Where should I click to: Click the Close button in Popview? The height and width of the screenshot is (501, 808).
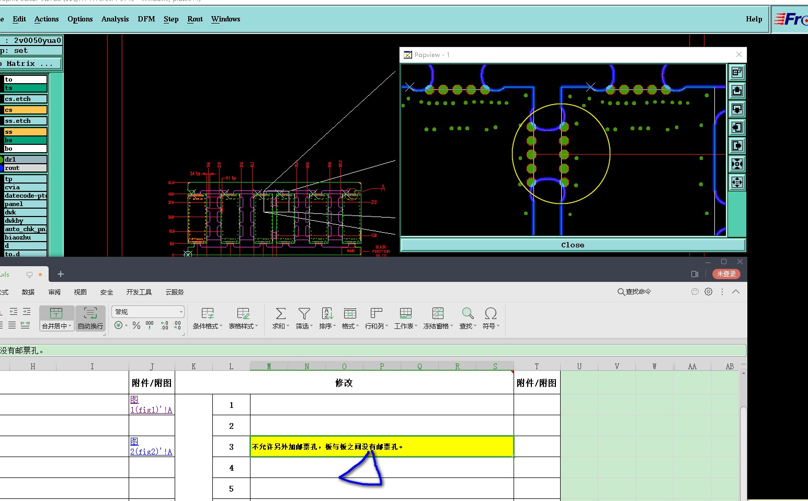pos(573,245)
